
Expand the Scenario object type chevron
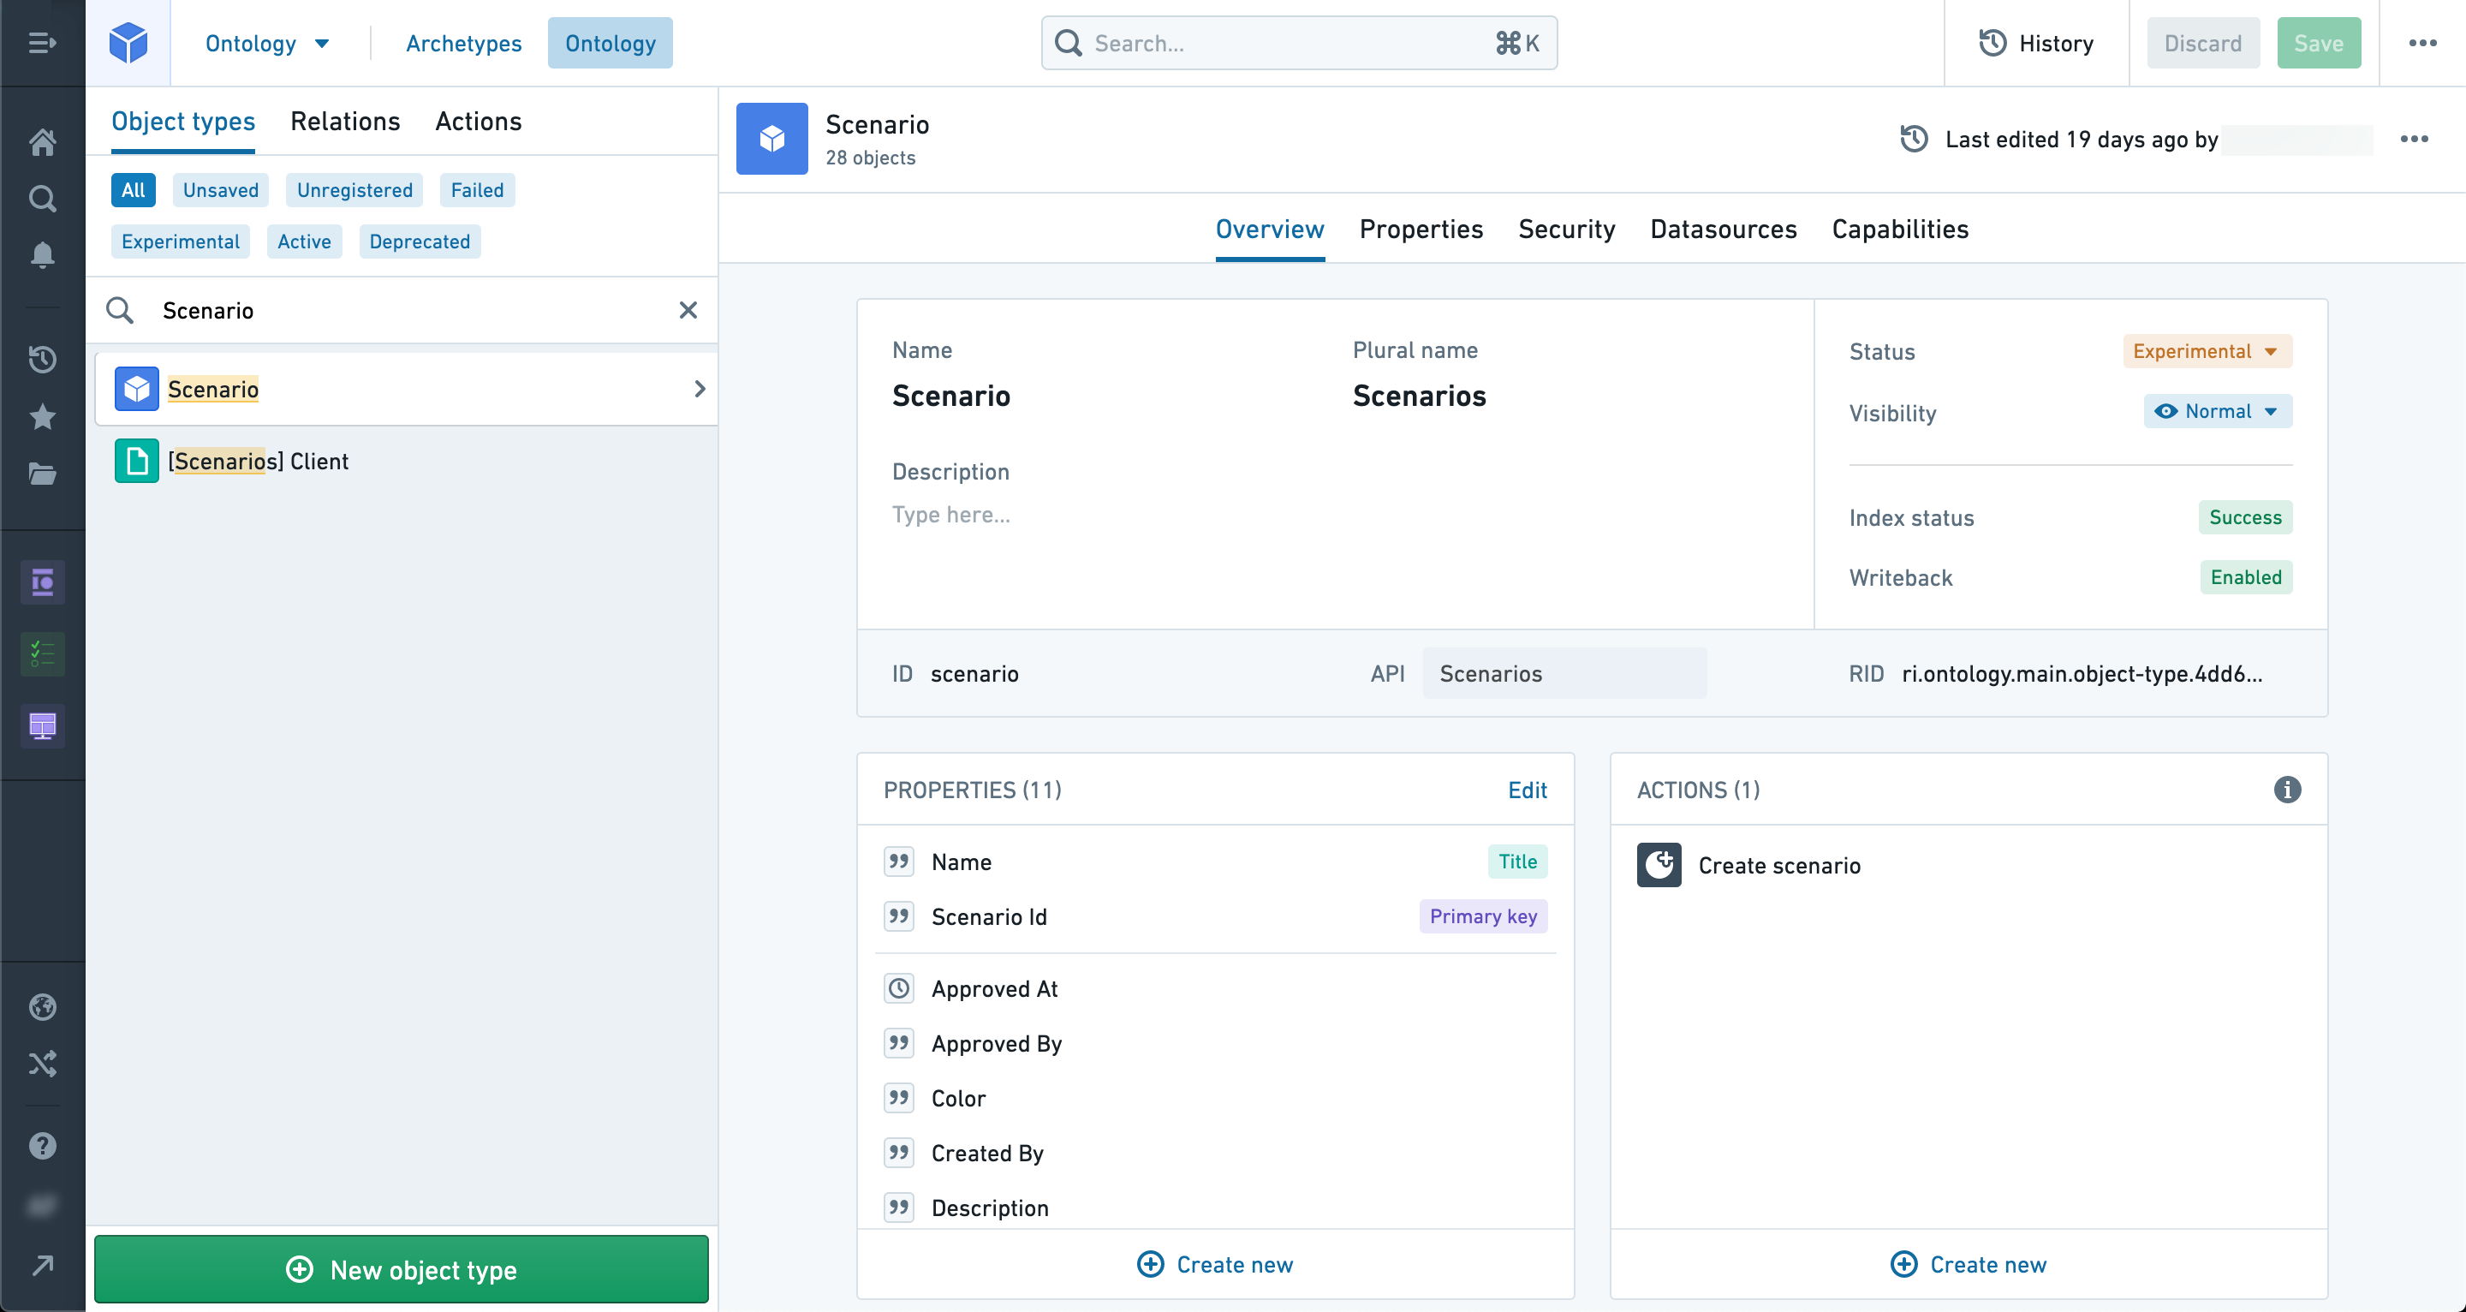coord(700,389)
